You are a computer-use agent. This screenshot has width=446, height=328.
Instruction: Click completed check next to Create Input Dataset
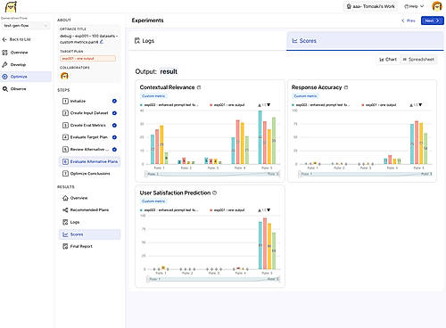click(114, 113)
